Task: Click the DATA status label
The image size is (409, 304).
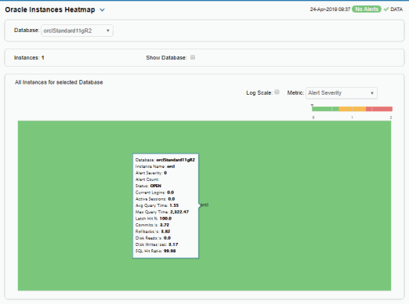Action: coord(396,9)
